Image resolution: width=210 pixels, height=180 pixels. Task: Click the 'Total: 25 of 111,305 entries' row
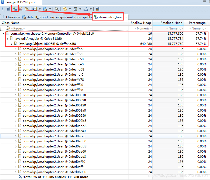104,177
